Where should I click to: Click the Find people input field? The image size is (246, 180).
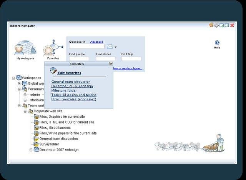pyautogui.click(x=79, y=59)
